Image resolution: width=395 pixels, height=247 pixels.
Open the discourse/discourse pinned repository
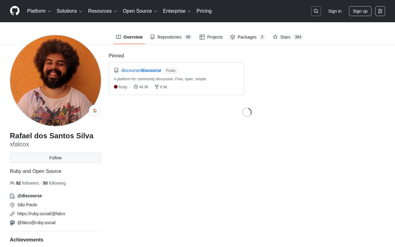pyautogui.click(x=141, y=70)
